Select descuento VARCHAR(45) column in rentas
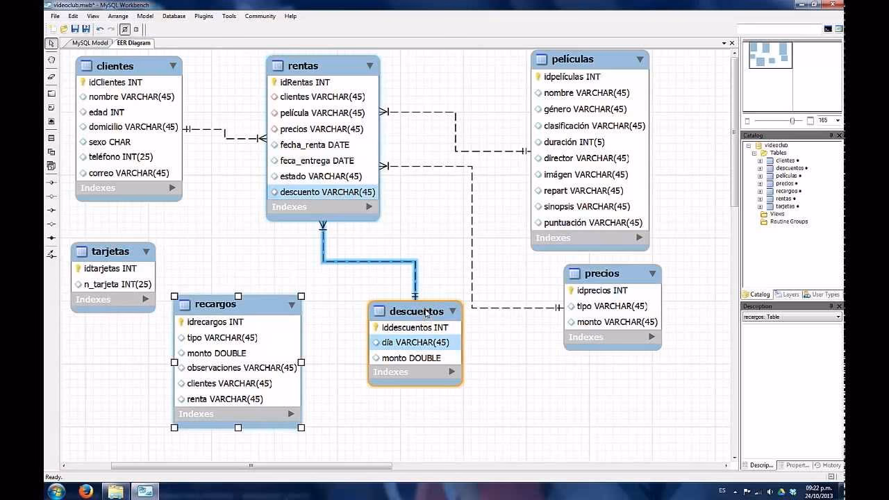This screenshot has width=889, height=500. [323, 192]
